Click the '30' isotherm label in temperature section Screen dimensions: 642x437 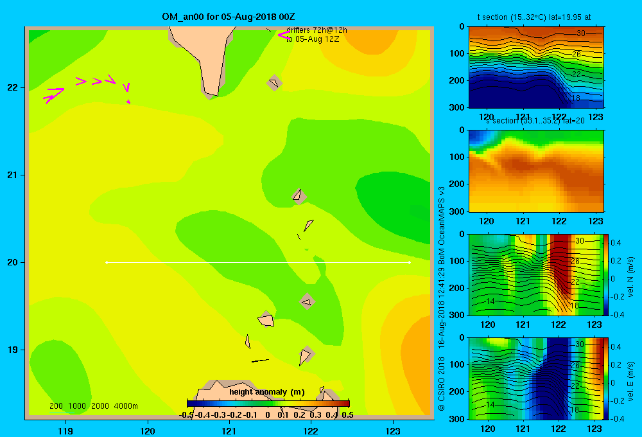pyautogui.click(x=580, y=33)
